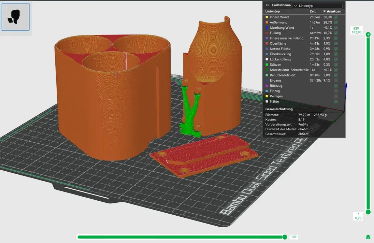Click the Gesamtschätzung heading
The image size is (374, 243).
tap(279, 109)
